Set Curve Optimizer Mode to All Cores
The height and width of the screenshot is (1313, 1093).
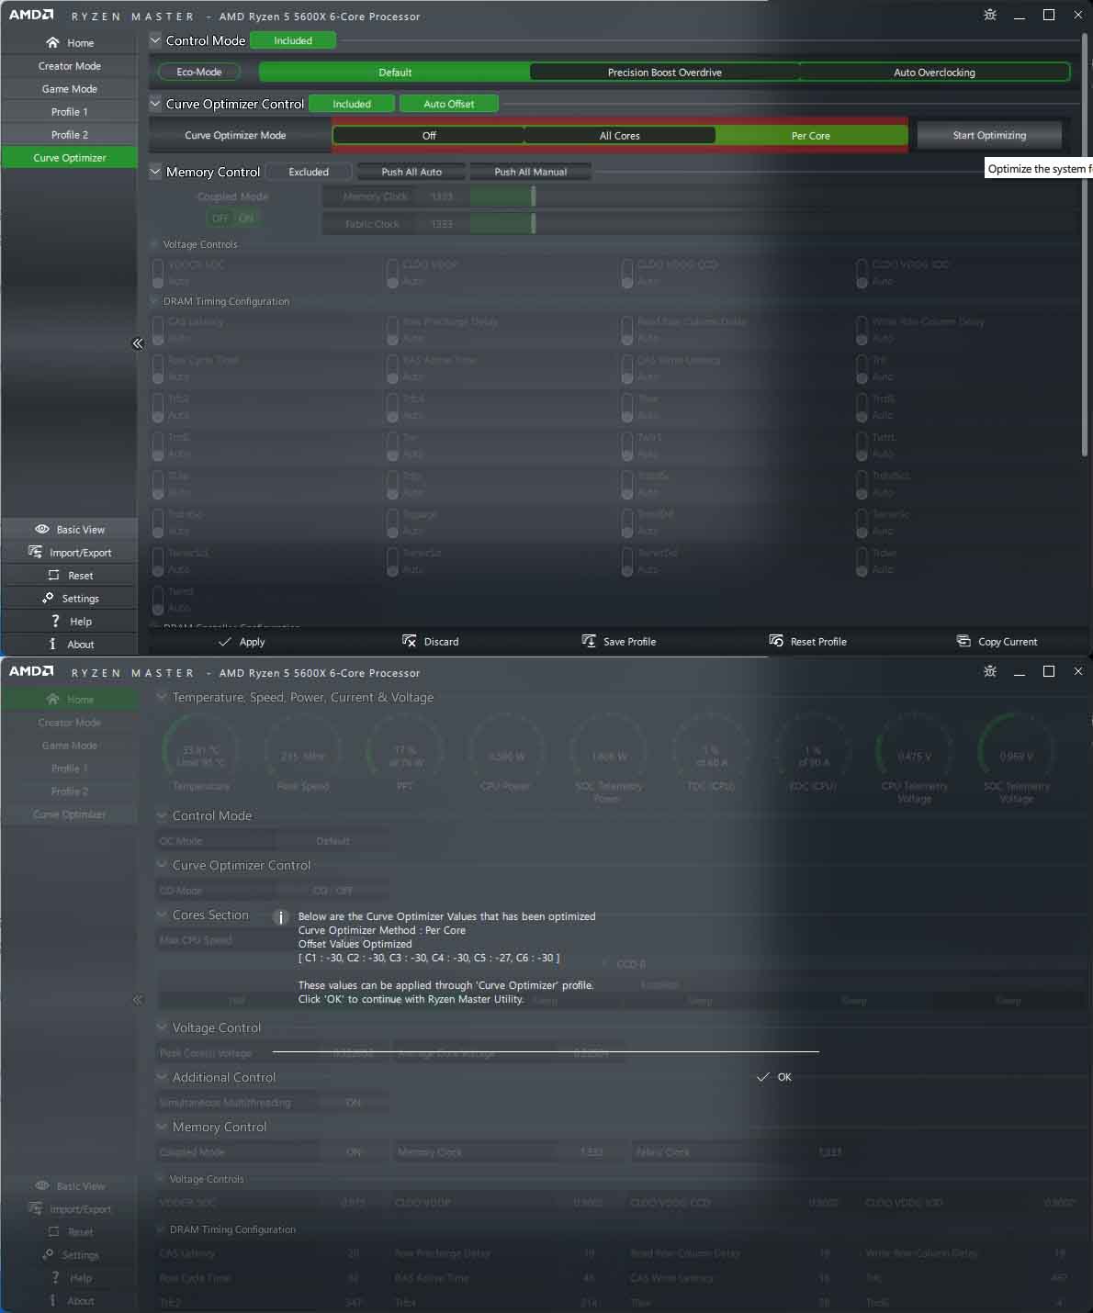coord(620,135)
